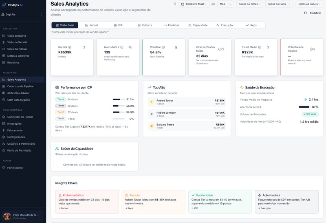The height and width of the screenshot is (223, 326).
Task: Follow the Reps link in Atenção insight
Action: pyautogui.click(x=129, y=208)
